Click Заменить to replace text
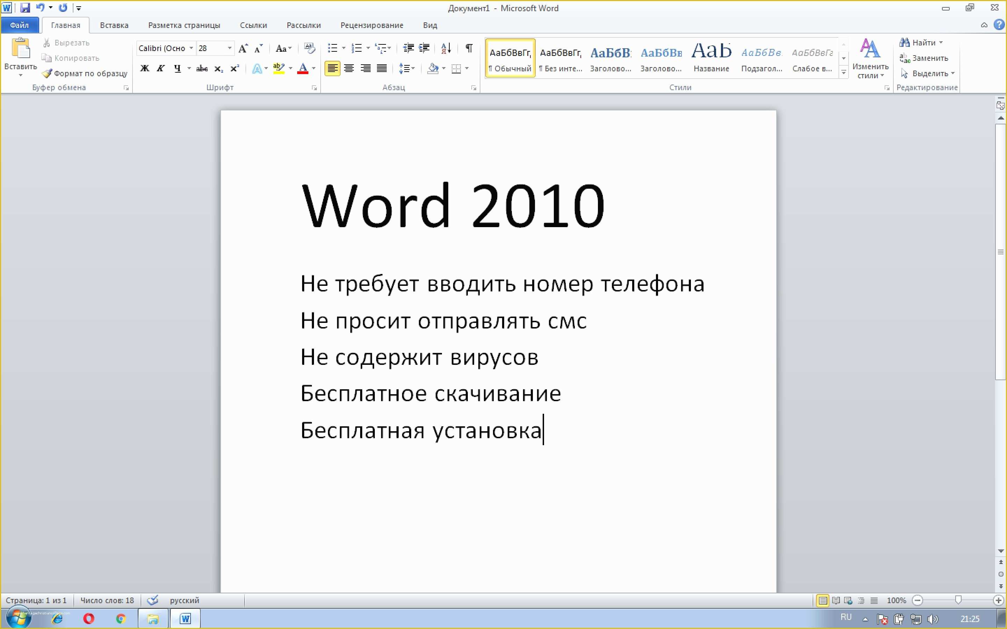The image size is (1007, 629). pyautogui.click(x=924, y=58)
